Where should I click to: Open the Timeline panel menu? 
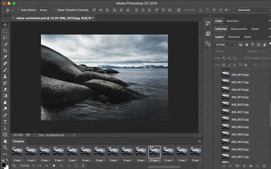click(x=200, y=141)
